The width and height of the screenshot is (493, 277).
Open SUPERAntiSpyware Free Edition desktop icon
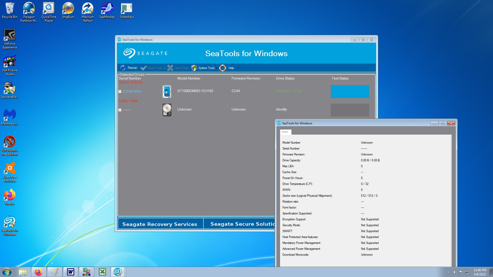10,145
